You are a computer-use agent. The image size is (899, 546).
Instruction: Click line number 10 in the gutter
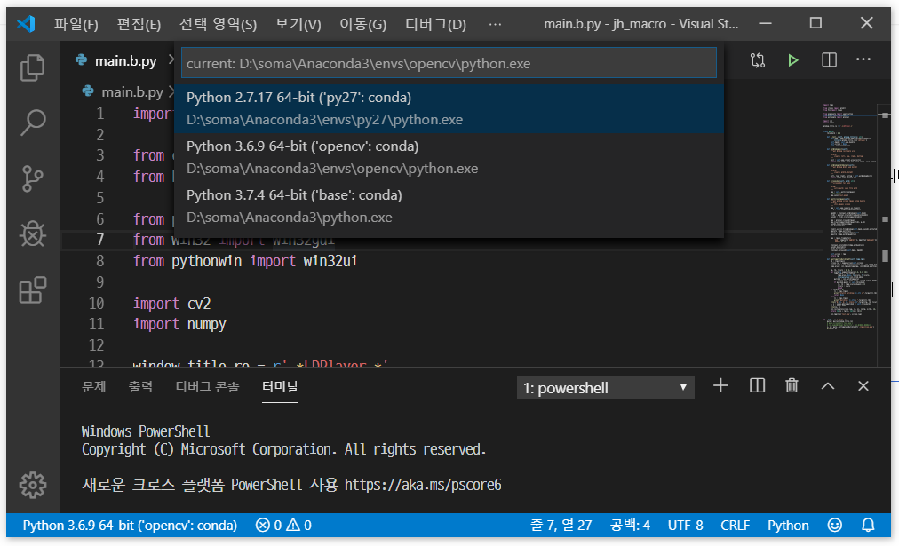[96, 303]
